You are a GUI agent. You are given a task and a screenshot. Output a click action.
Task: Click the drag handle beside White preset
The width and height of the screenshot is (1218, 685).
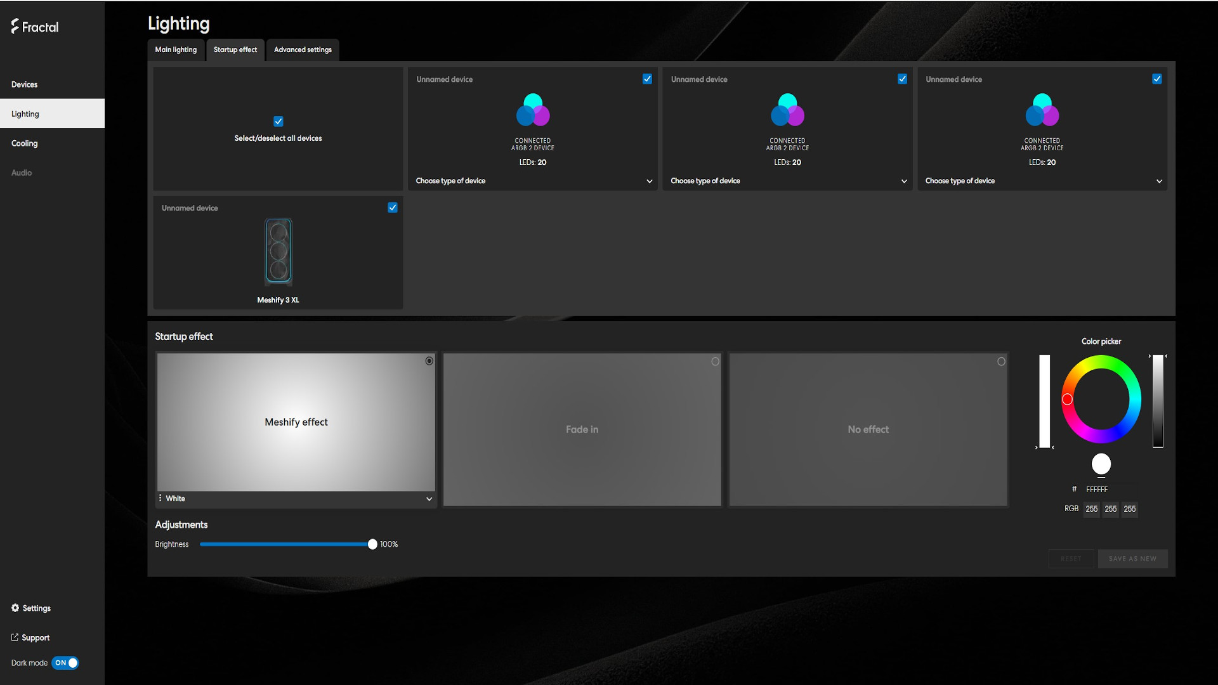160,498
